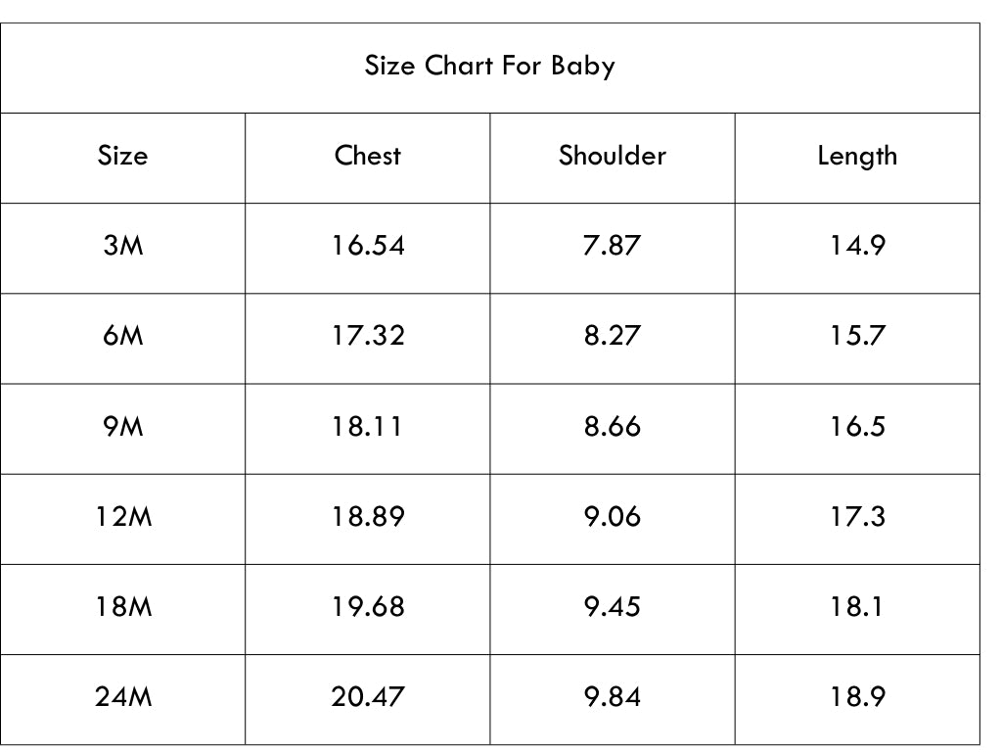Select chest value 18.11

[366, 427]
